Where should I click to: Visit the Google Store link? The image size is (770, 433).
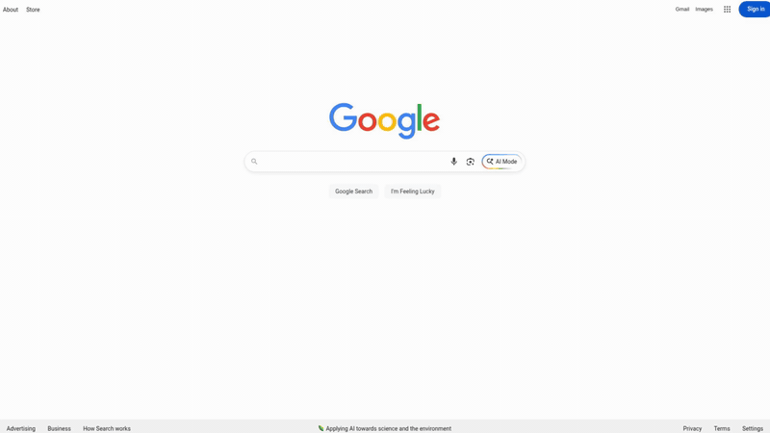[x=33, y=10]
